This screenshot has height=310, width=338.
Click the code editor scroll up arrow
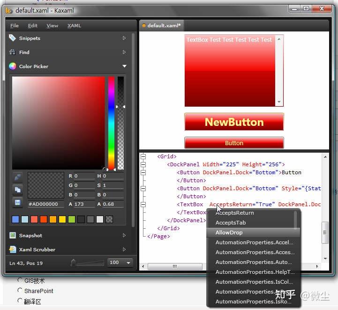(x=325, y=157)
